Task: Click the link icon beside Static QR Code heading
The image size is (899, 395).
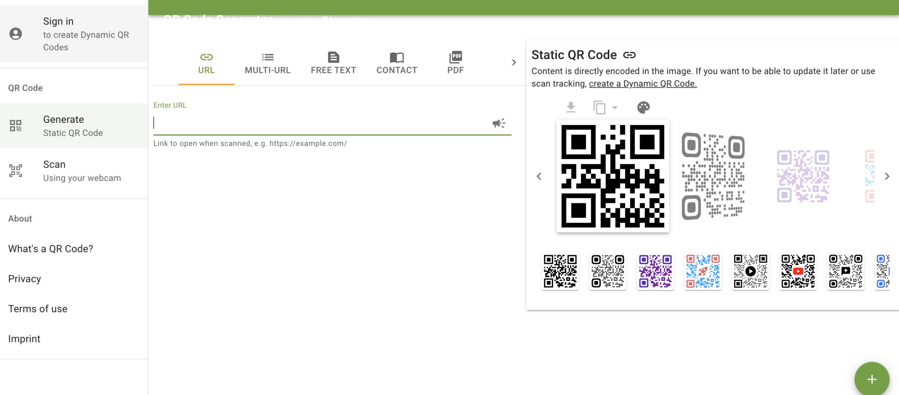Action: [630, 54]
